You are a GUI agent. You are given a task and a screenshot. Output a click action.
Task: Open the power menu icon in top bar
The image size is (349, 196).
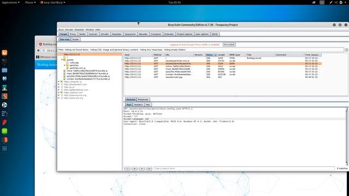click(341, 2)
